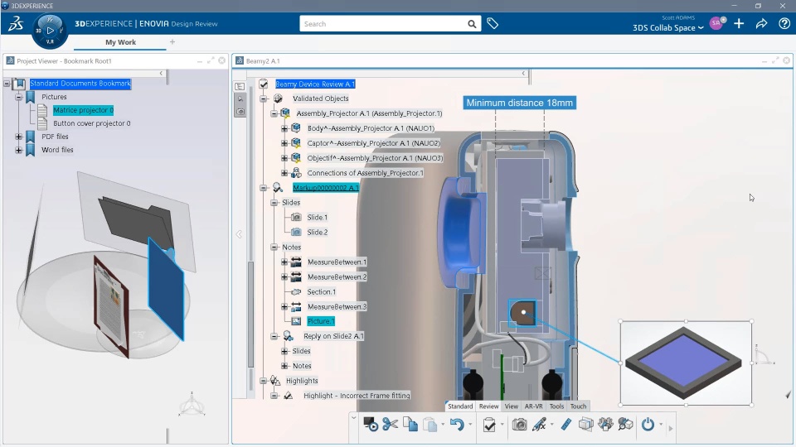Select Slide.2 in the tree
The width and height of the screenshot is (796, 447).
[318, 232]
